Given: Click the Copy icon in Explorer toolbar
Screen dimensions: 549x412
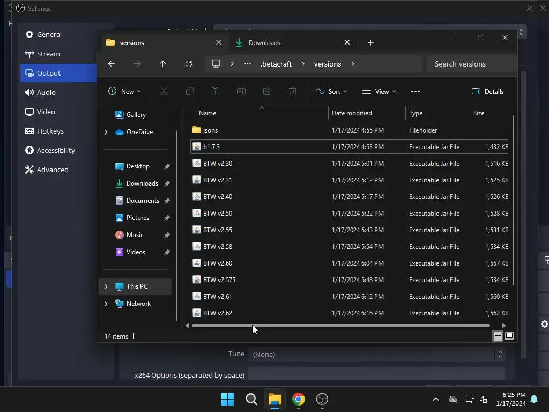Looking at the screenshot, I should point(189,91).
